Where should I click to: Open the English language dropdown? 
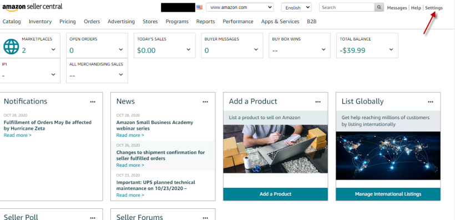coord(296,7)
